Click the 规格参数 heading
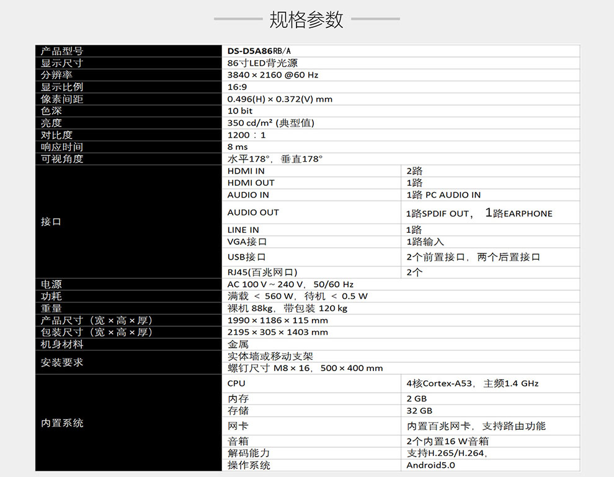Viewport: 614px width, 477px height. click(306, 19)
